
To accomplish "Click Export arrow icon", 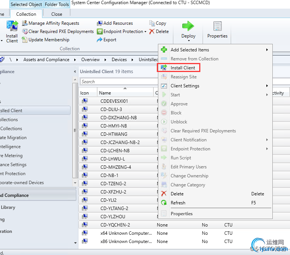I will [x=99, y=40].
